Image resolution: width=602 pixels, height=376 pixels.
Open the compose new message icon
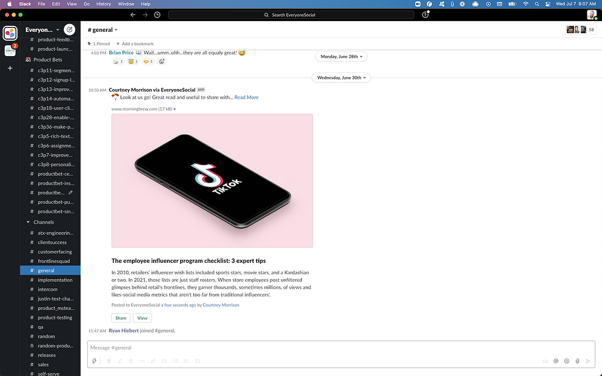pos(69,29)
